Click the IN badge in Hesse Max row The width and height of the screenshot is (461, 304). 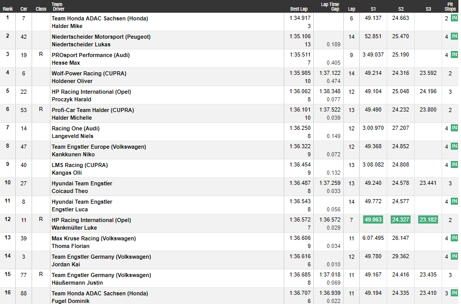pos(454,54)
